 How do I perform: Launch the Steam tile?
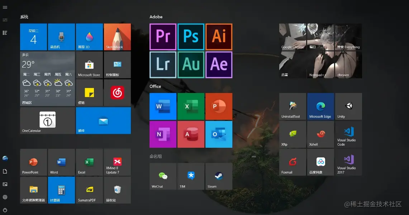click(219, 176)
